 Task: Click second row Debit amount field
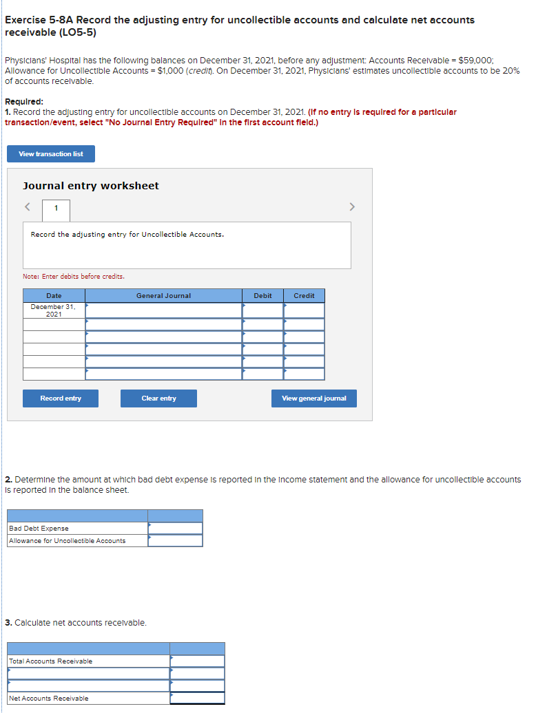coord(263,325)
